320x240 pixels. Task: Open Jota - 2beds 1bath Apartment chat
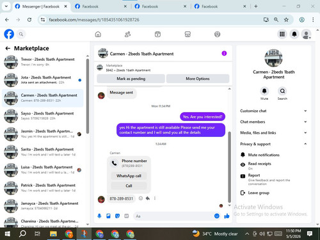coord(43,80)
